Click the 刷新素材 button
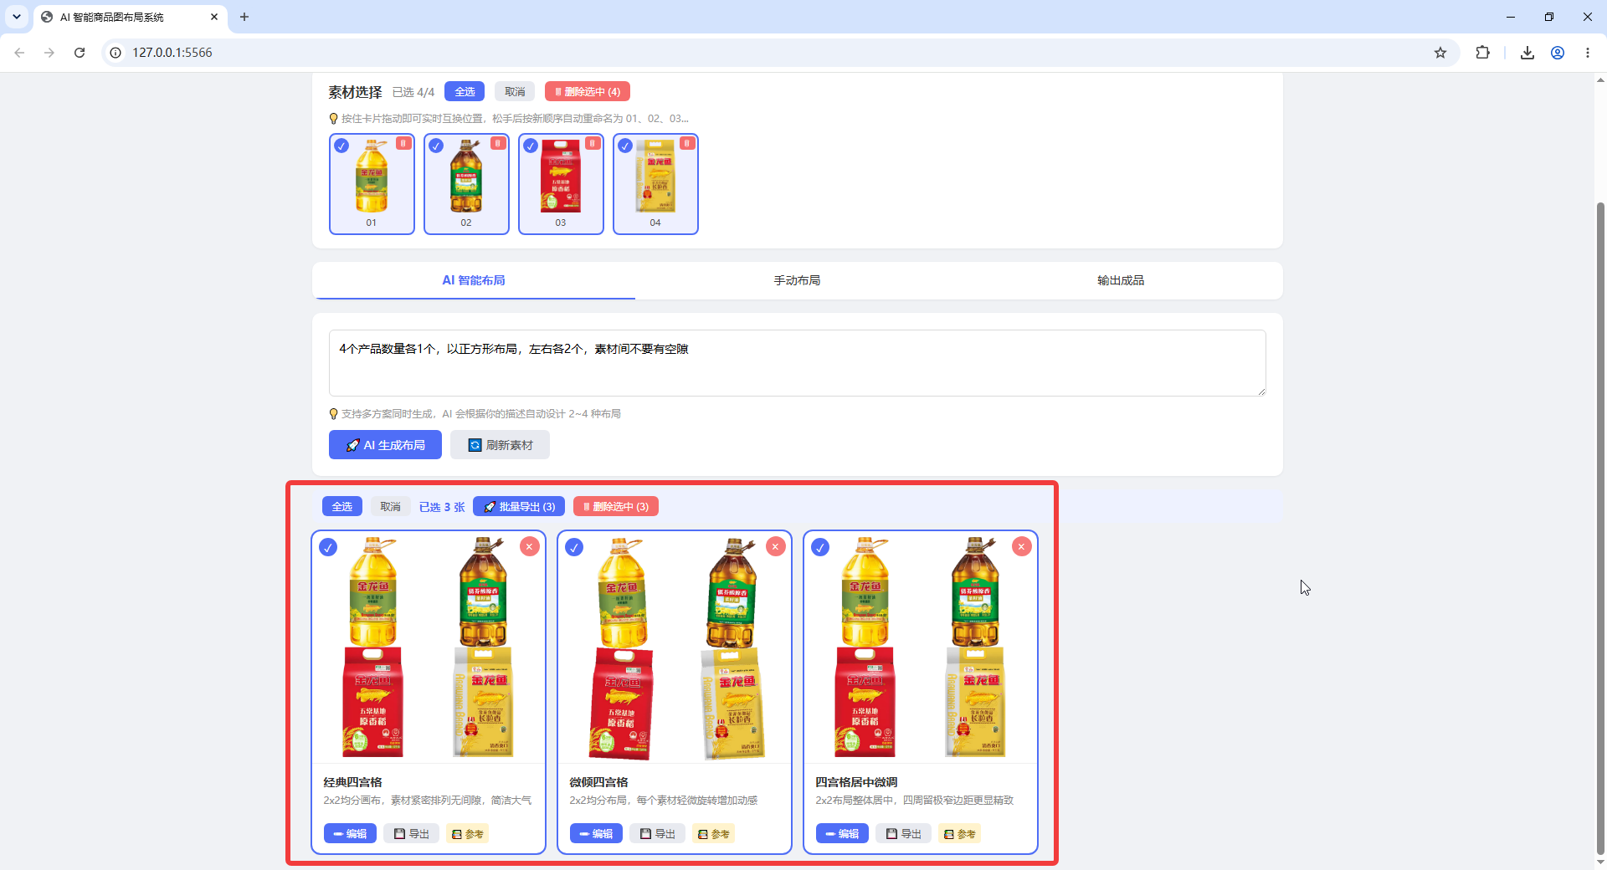This screenshot has width=1607, height=870. click(x=500, y=445)
